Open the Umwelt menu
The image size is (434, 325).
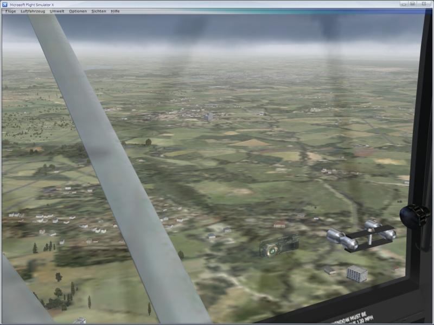pos(57,11)
